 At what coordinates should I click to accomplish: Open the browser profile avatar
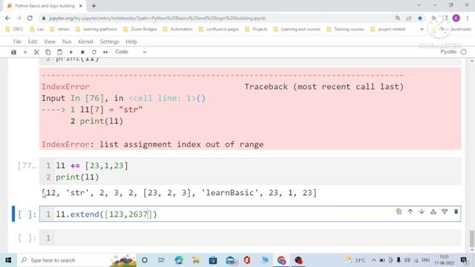[x=456, y=18]
